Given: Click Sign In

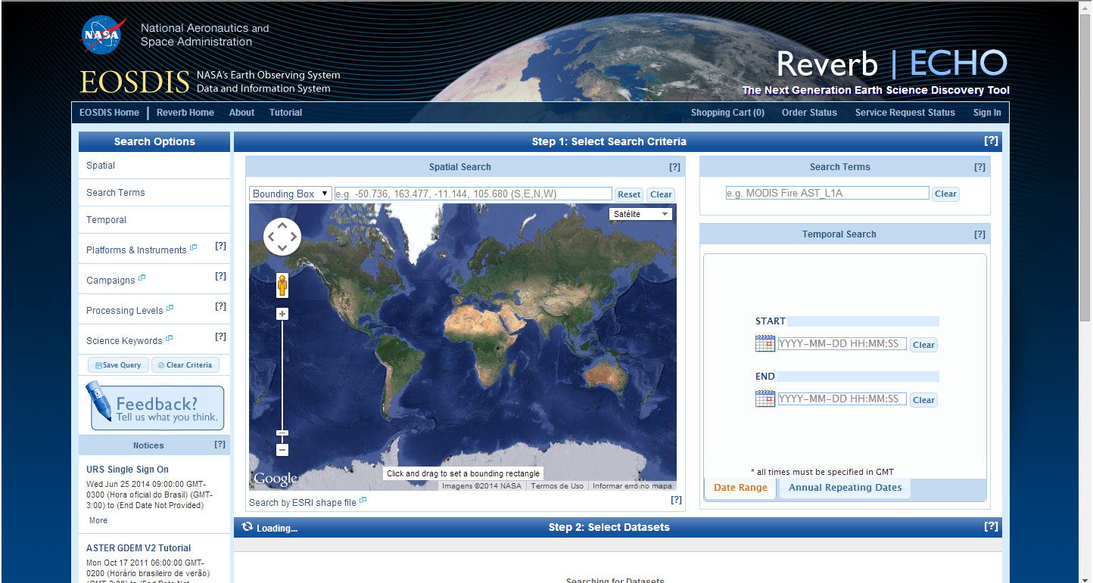Looking at the screenshot, I should (987, 113).
